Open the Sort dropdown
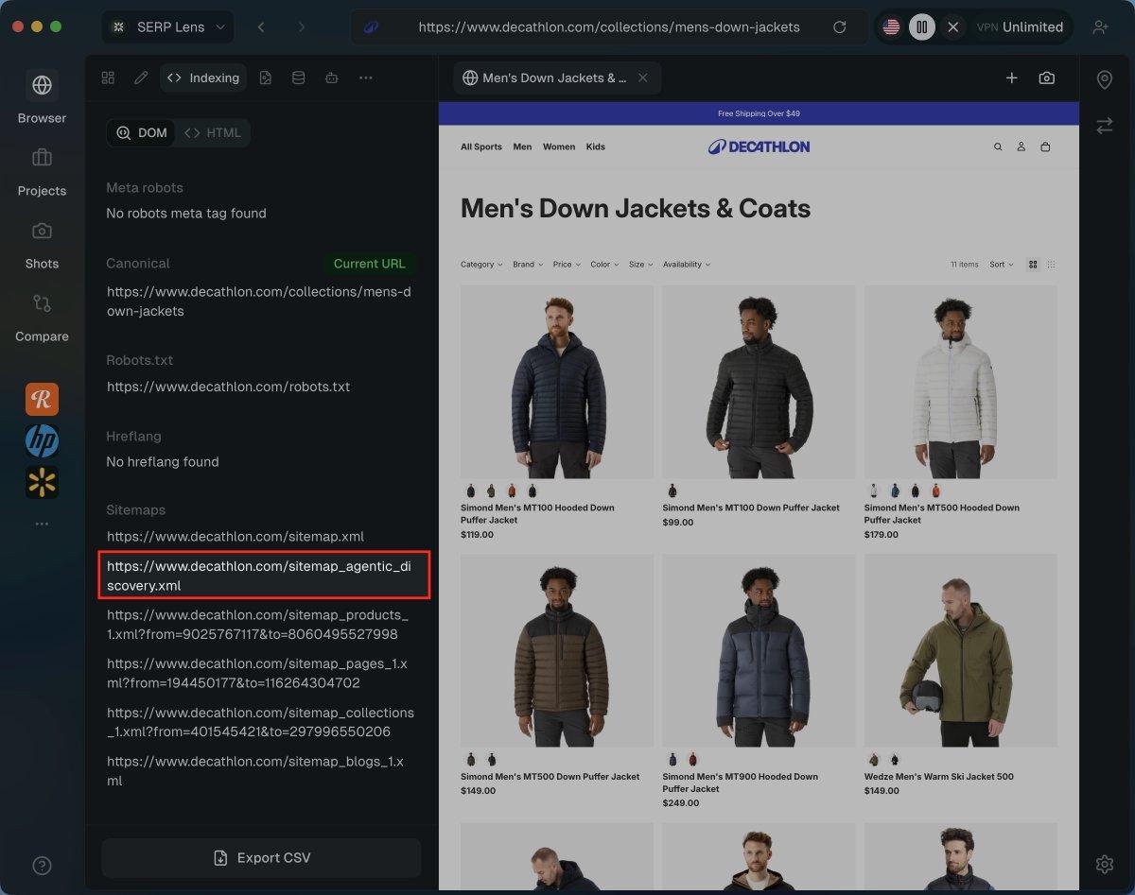 click(x=1001, y=265)
